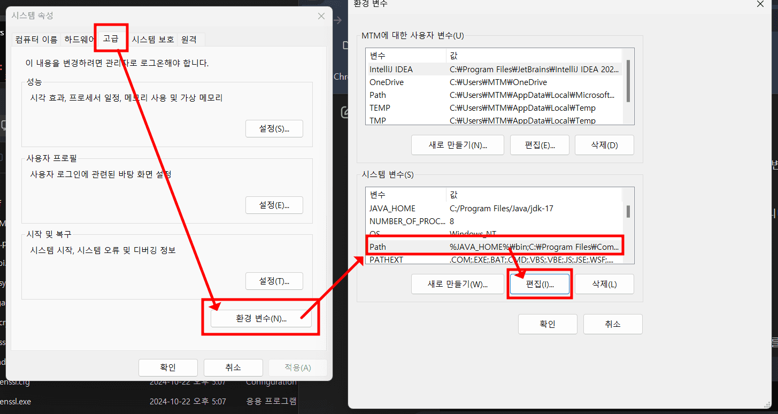Select the 시스템 보호 tab
This screenshot has width=778, height=414.
coord(153,39)
